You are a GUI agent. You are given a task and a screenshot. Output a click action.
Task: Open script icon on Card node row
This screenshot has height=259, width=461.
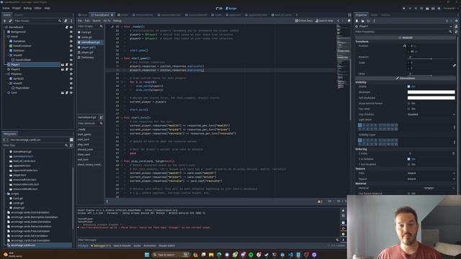point(67,93)
